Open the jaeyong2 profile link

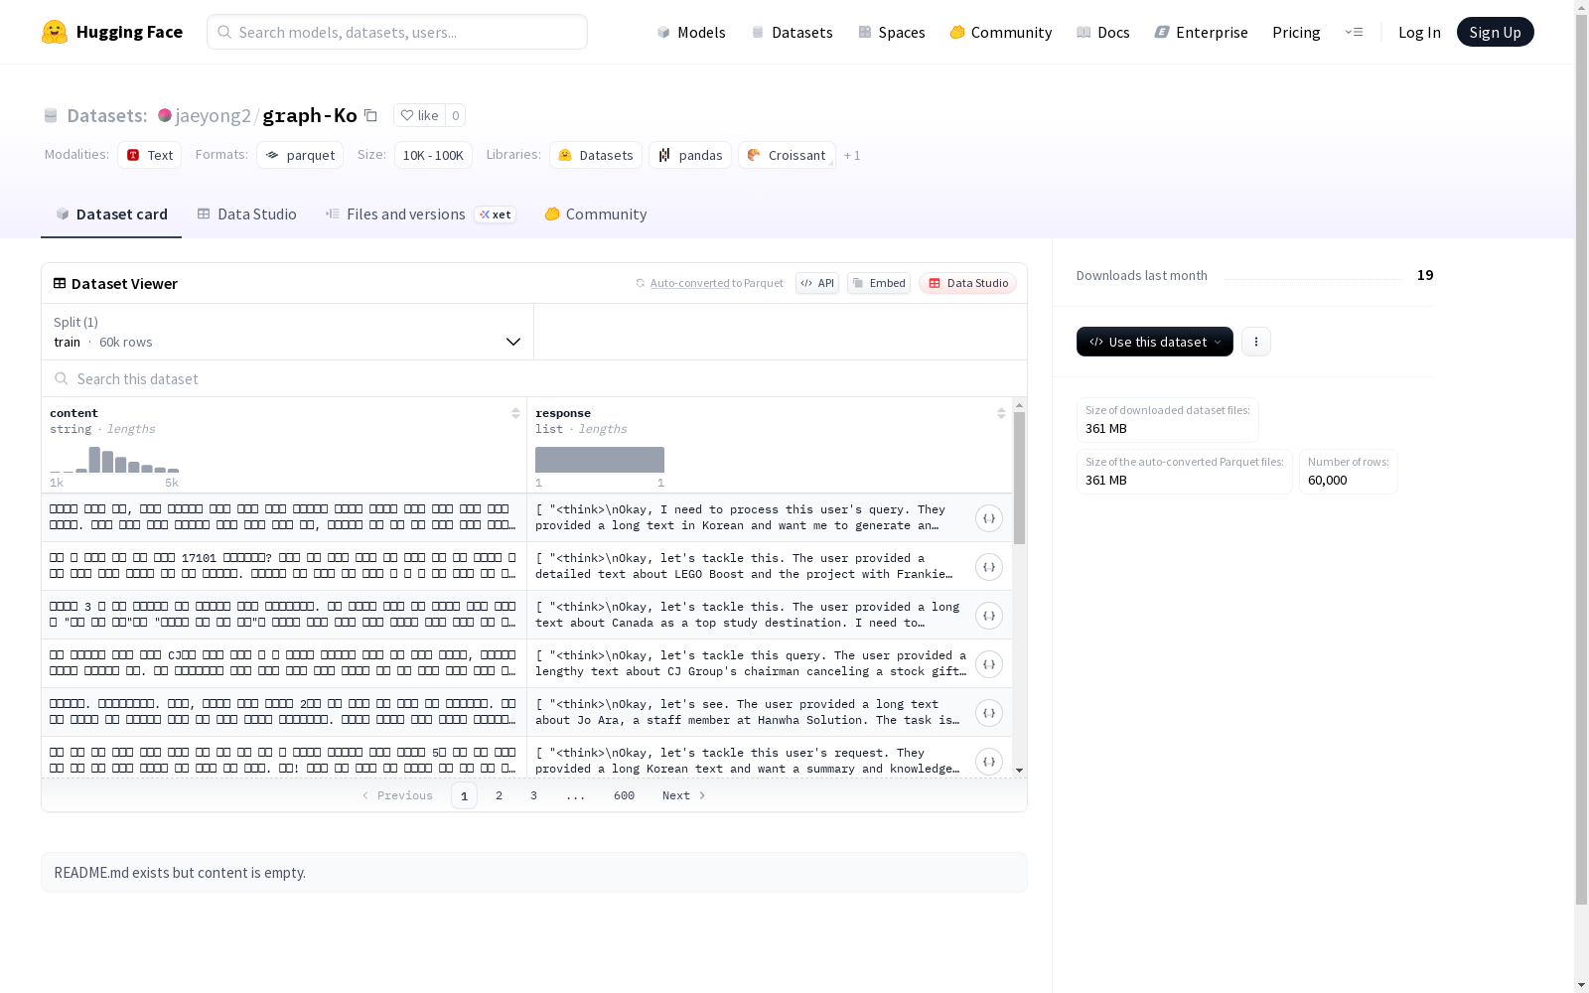pyautogui.click(x=214, y=115)
